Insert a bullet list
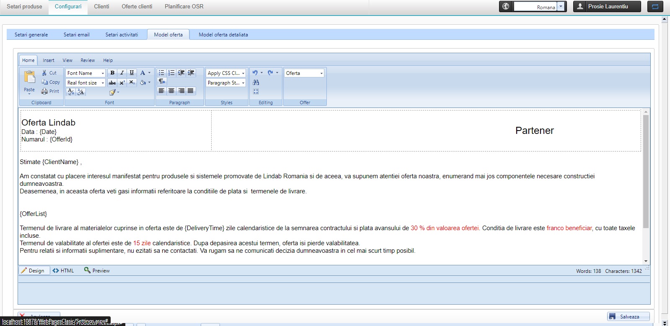The height and width of the screenshot is (326, 670). pos(161,73)
